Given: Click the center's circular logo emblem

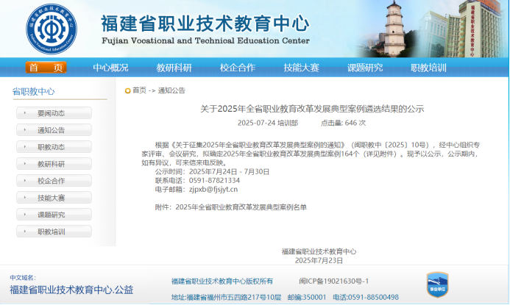Looking at the screenshot, I should [51, 26].
